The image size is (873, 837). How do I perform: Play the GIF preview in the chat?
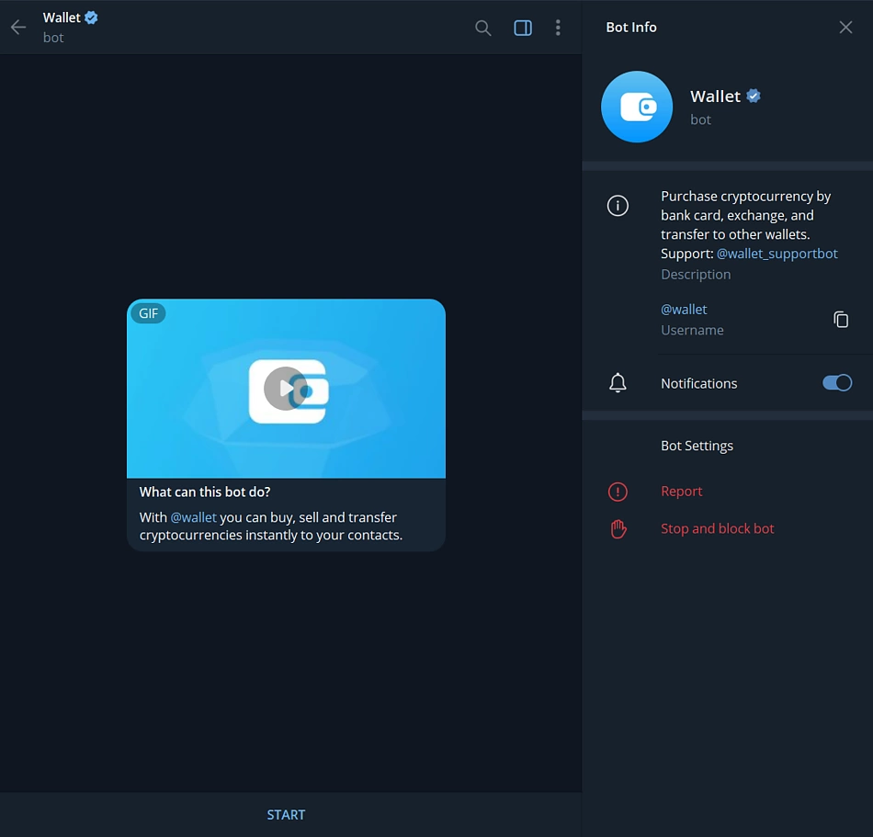point(286,388)
